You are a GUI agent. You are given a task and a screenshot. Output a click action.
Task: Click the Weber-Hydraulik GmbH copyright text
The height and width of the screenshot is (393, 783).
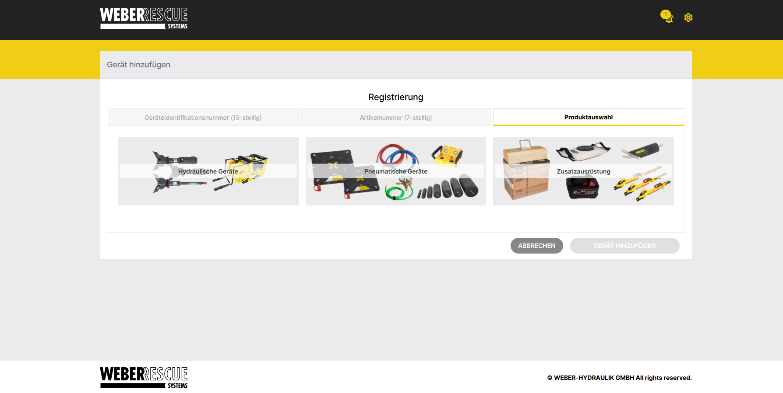pos(619,378)
